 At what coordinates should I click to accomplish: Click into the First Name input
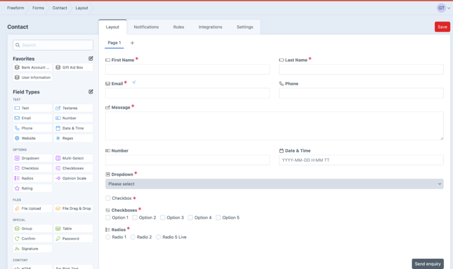tap(187, 70)
